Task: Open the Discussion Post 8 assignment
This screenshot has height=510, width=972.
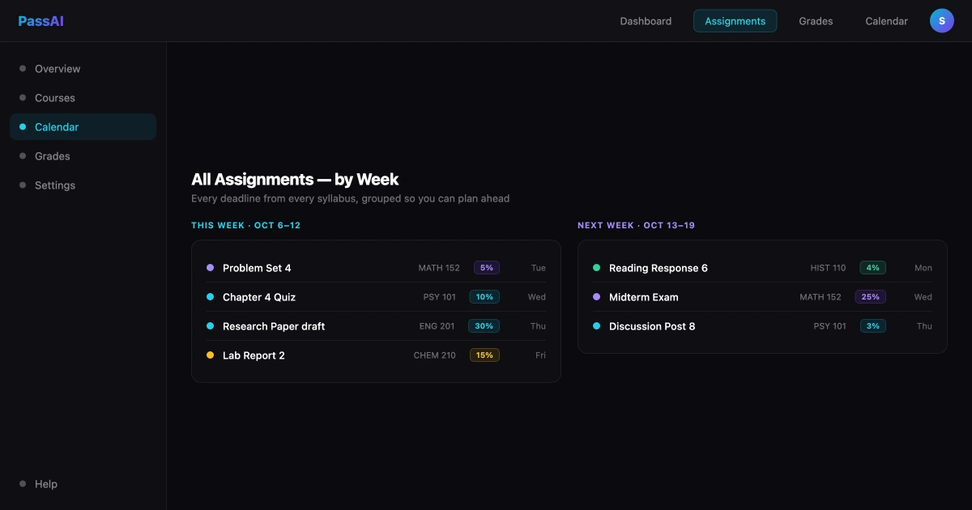Action: point(762,326)
